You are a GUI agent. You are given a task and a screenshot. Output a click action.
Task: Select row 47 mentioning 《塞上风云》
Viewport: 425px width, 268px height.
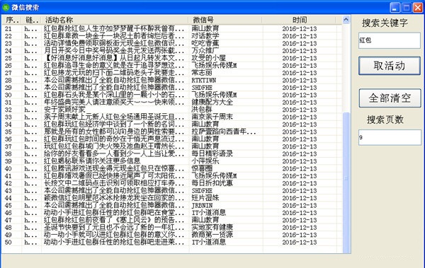pyautogui.click(x=172, y=220)
